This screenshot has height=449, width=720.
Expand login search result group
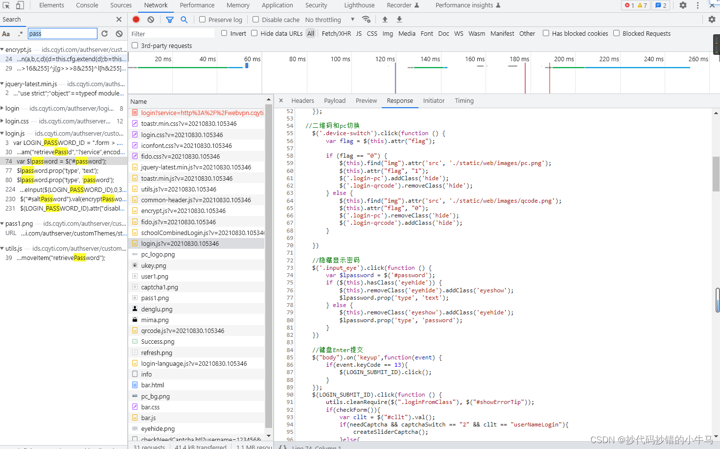[2, 109]
